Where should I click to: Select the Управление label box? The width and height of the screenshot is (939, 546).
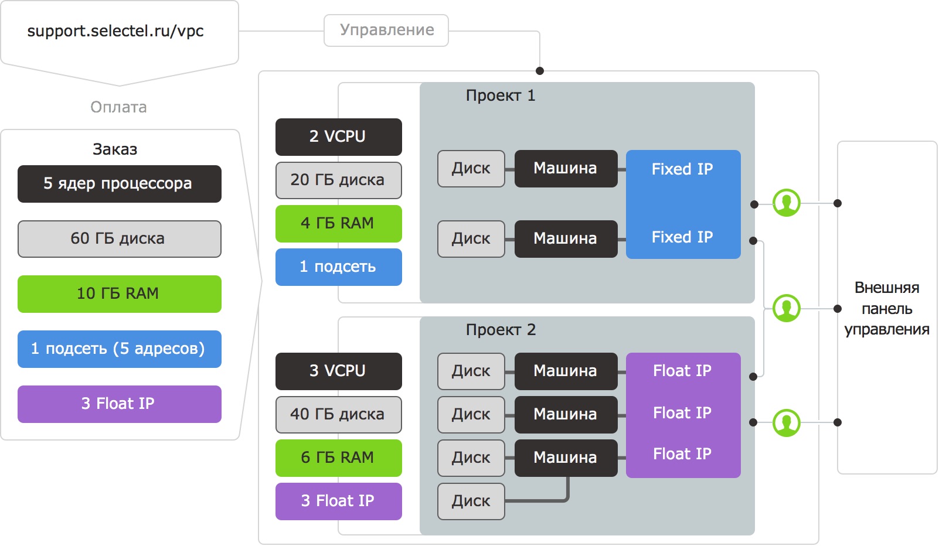coord(386,30)
